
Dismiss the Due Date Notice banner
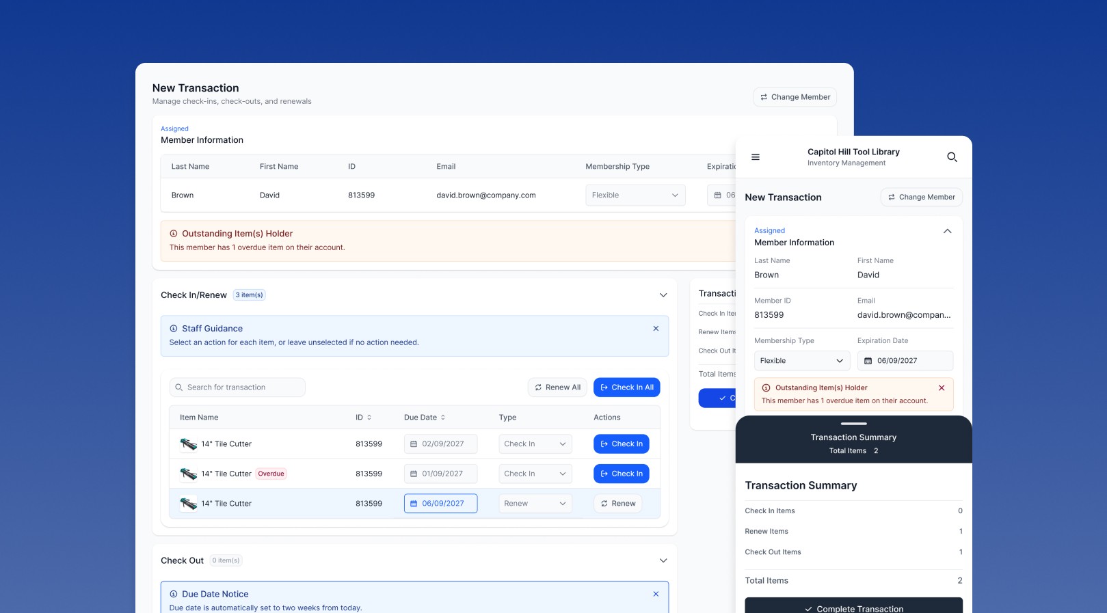[656, 594]
